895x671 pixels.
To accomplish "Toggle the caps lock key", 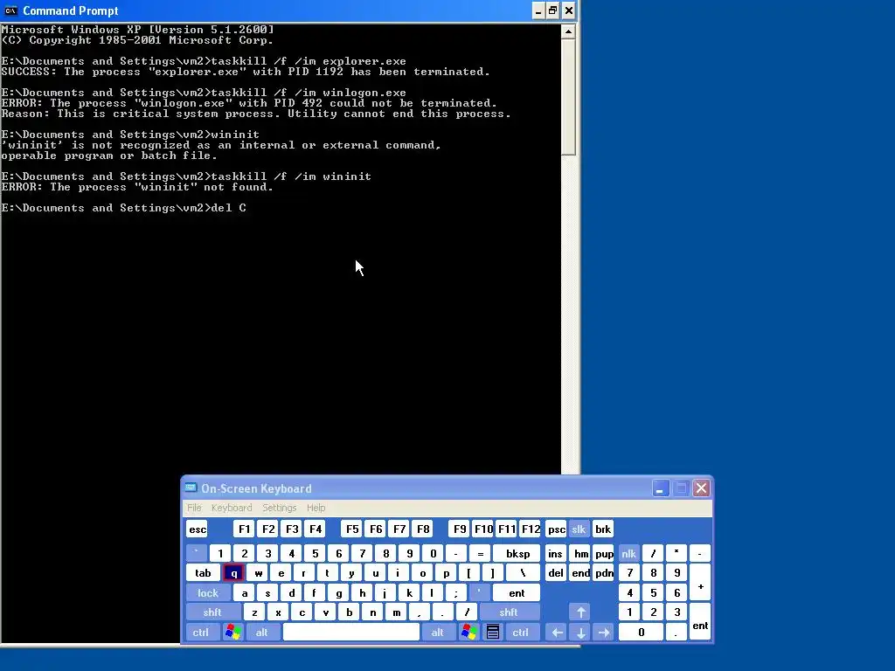I will [208, 593].
